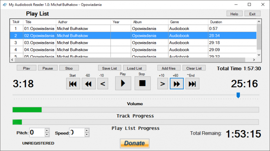Maximize the My Audiobook Reader window
Image resolution: width=270 pixels, height=151 pixels.
[x=249, y=5]
